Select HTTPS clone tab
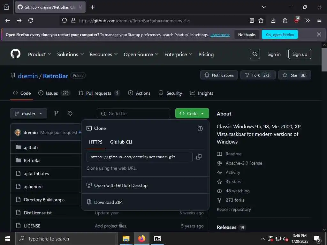Screen dimensions: 327x245 click(96, 142)
